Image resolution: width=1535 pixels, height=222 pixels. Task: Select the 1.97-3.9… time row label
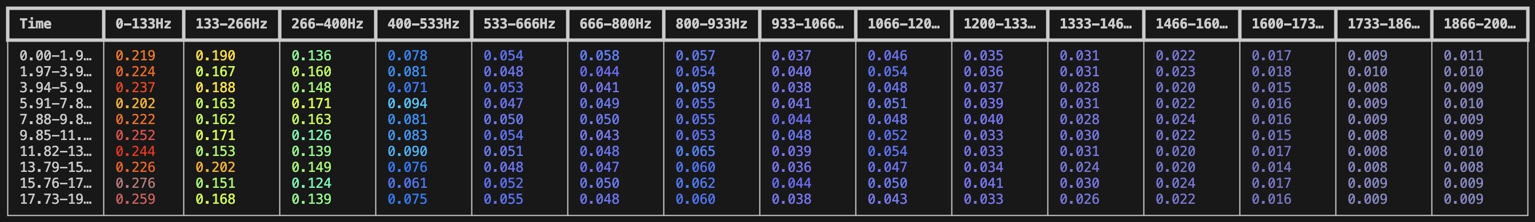pos(55,72)
